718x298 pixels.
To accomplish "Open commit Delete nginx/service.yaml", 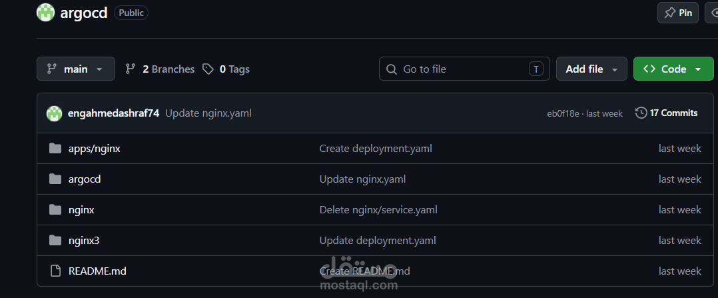I will point(378,210).
